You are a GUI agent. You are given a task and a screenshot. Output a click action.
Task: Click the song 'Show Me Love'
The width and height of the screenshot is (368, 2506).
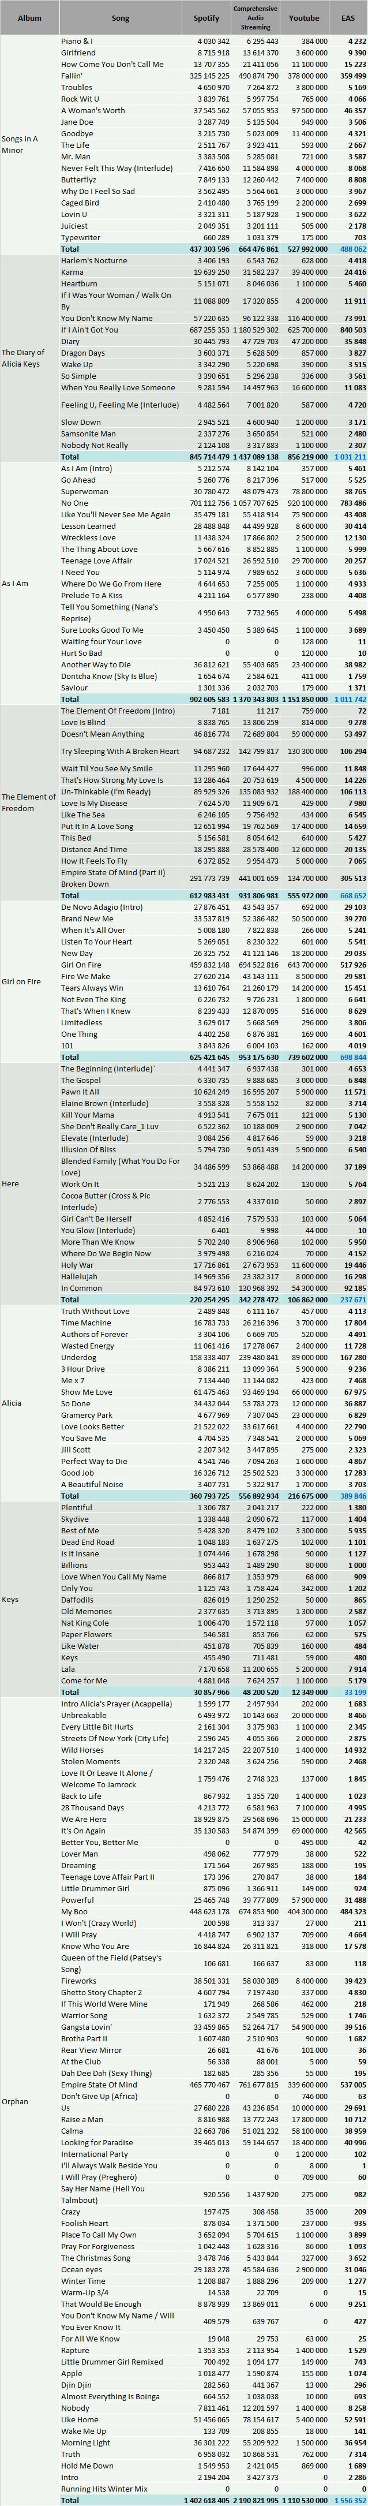[88, 1392]
